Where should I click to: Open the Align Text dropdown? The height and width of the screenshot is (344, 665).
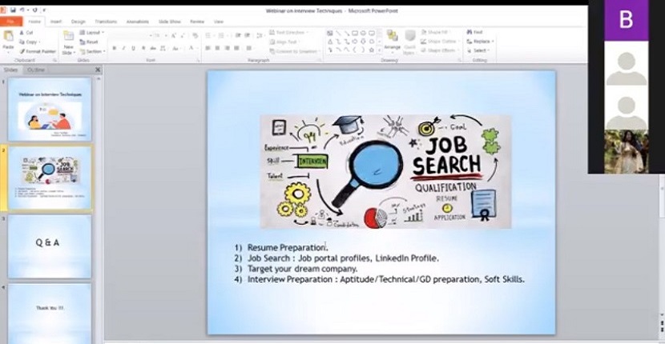285,42
